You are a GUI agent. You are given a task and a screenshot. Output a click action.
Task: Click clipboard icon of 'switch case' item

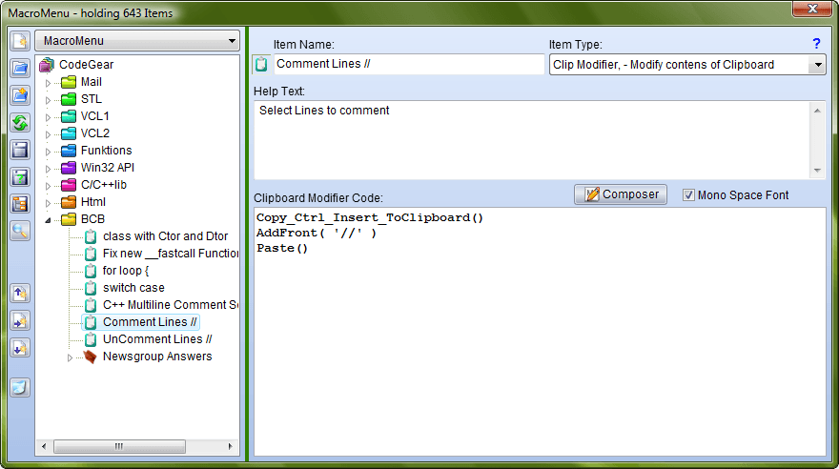91,288
